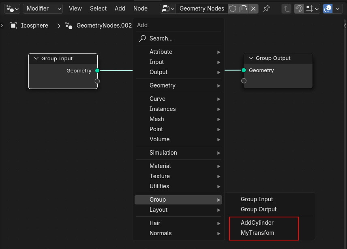Screen dimensions: 347x249
Task: Open the editor type selector icon
Action: 12,9
